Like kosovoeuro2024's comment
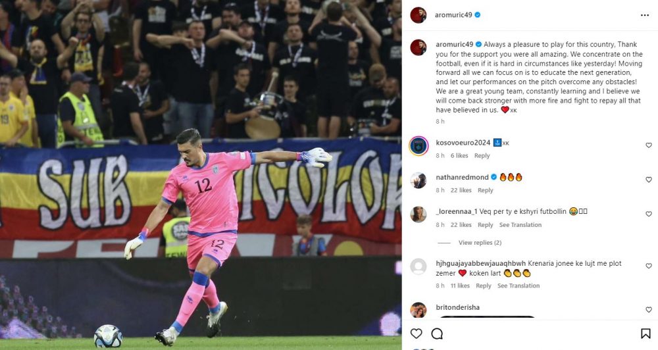This screenshot has height=350, width=658. point(649,145)
